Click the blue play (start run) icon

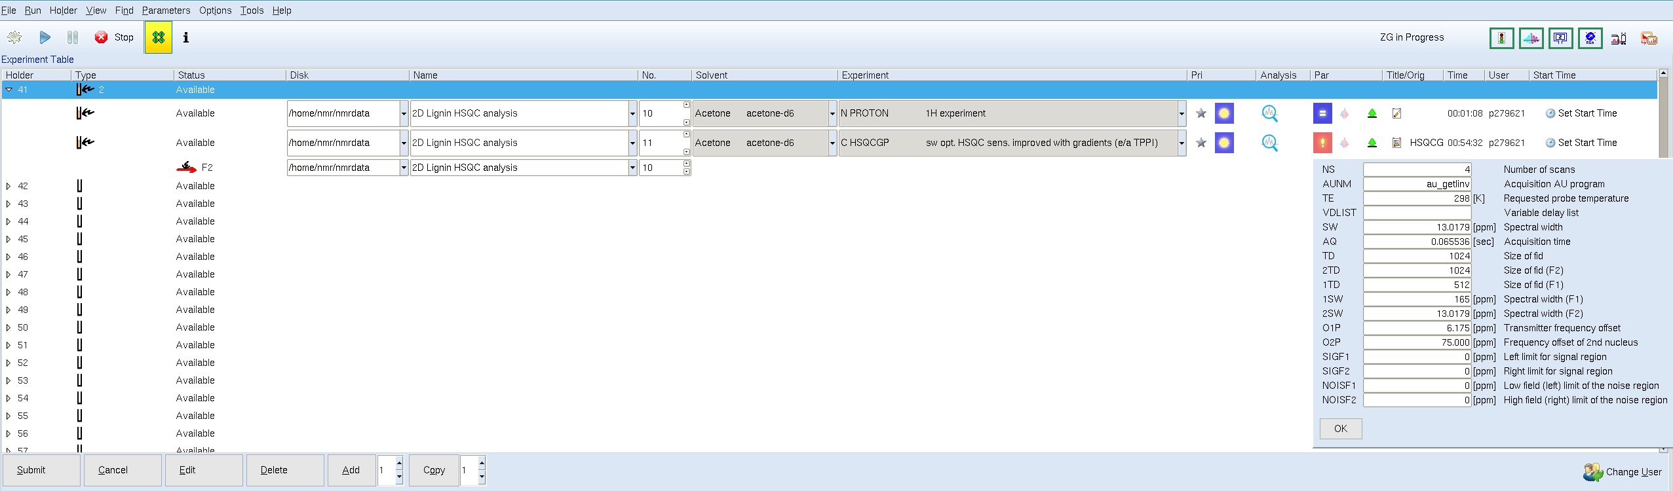click(45, 37)
